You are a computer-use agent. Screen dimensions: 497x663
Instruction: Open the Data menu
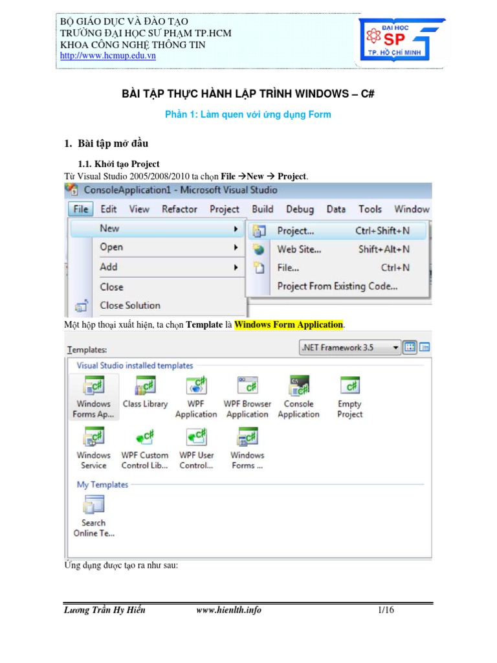[336, 209]
